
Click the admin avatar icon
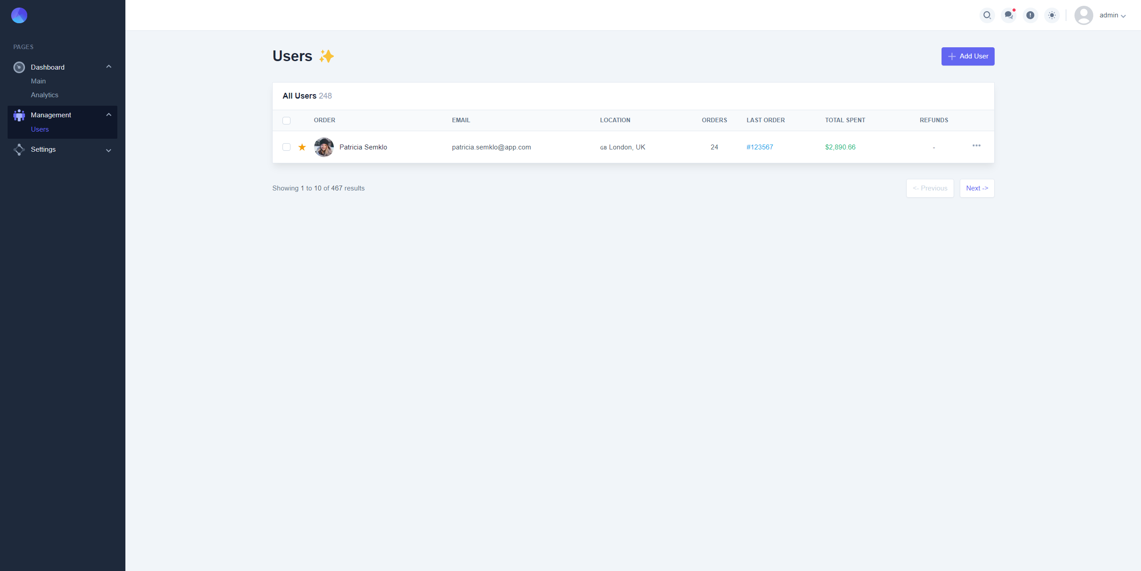pyautogui.click(x=1083, y=15)
